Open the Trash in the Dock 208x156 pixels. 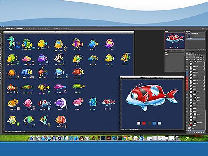pos(177,138)
